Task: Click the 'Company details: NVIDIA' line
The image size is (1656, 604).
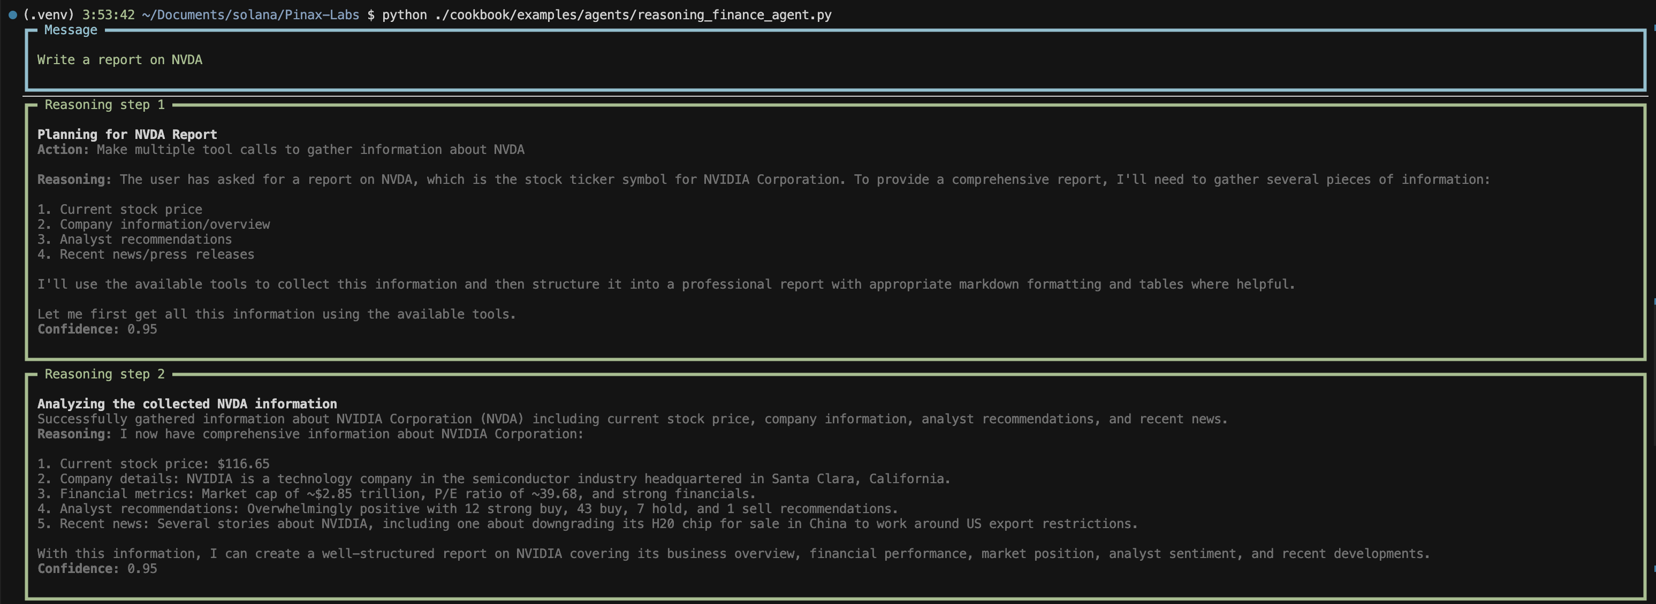Action: click(493, 479)
